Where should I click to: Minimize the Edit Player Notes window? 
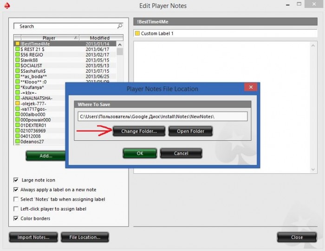[288, 5]
